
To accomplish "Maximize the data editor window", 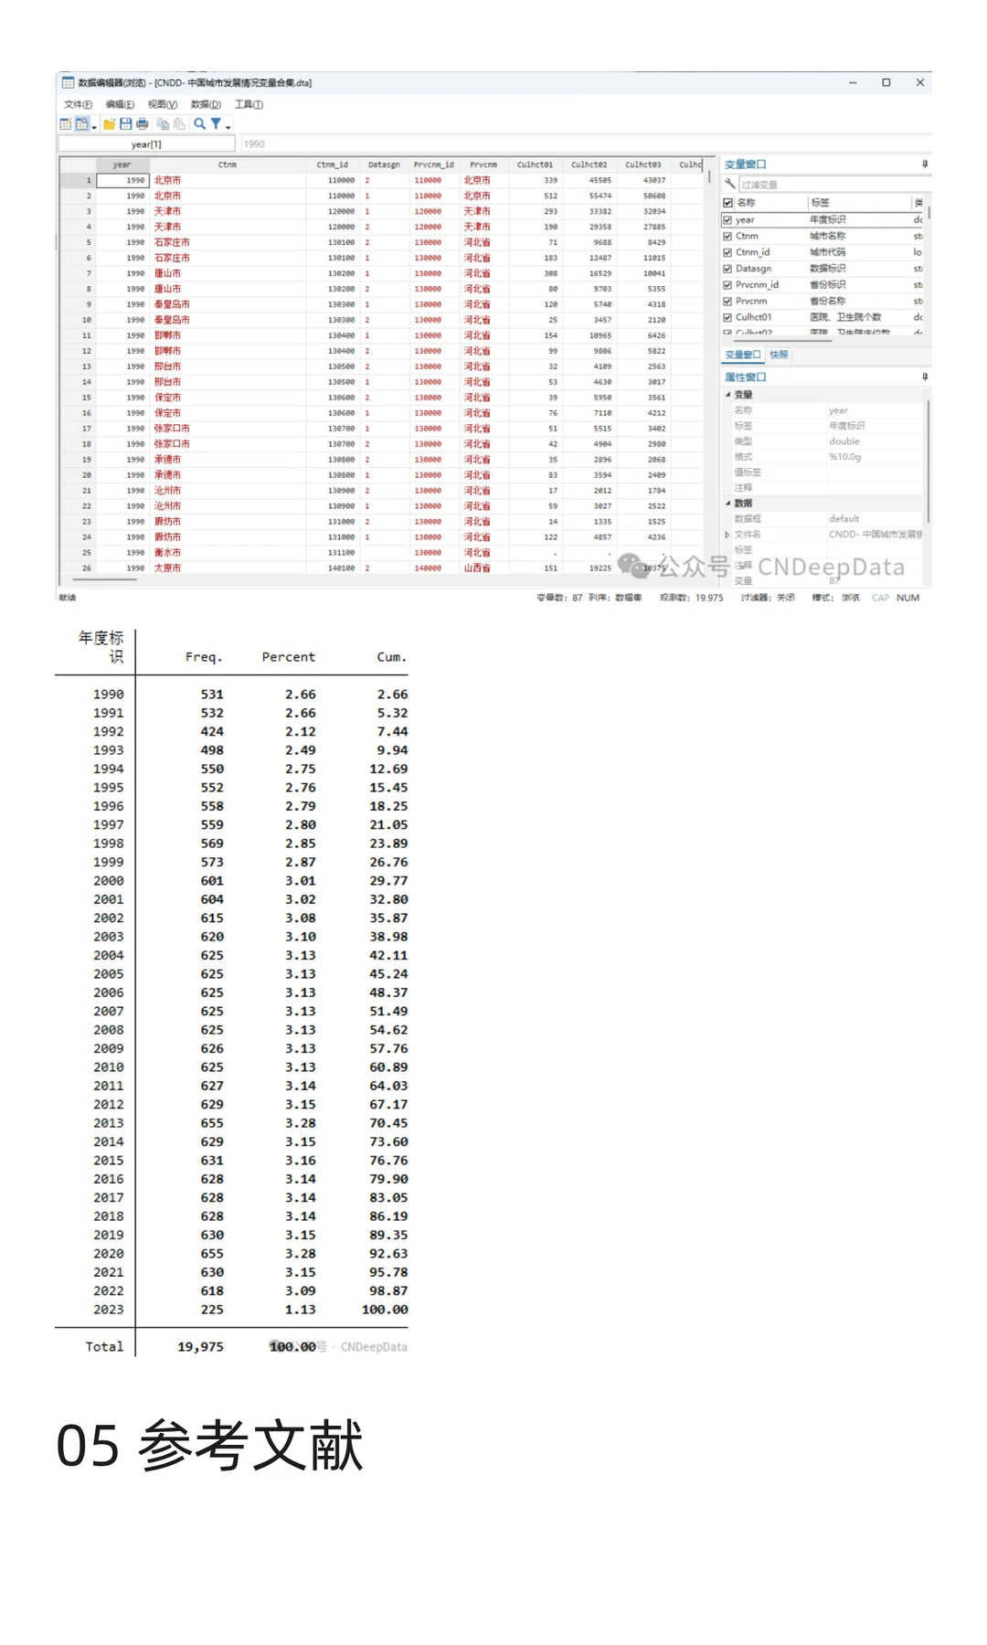I will 886,82.
